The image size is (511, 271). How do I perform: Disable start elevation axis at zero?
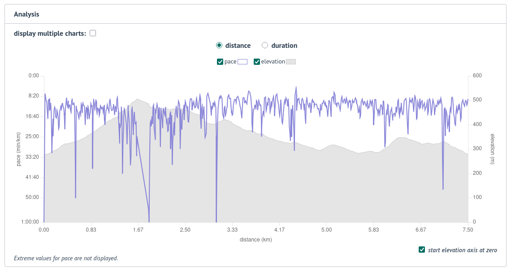coord(421,250)
